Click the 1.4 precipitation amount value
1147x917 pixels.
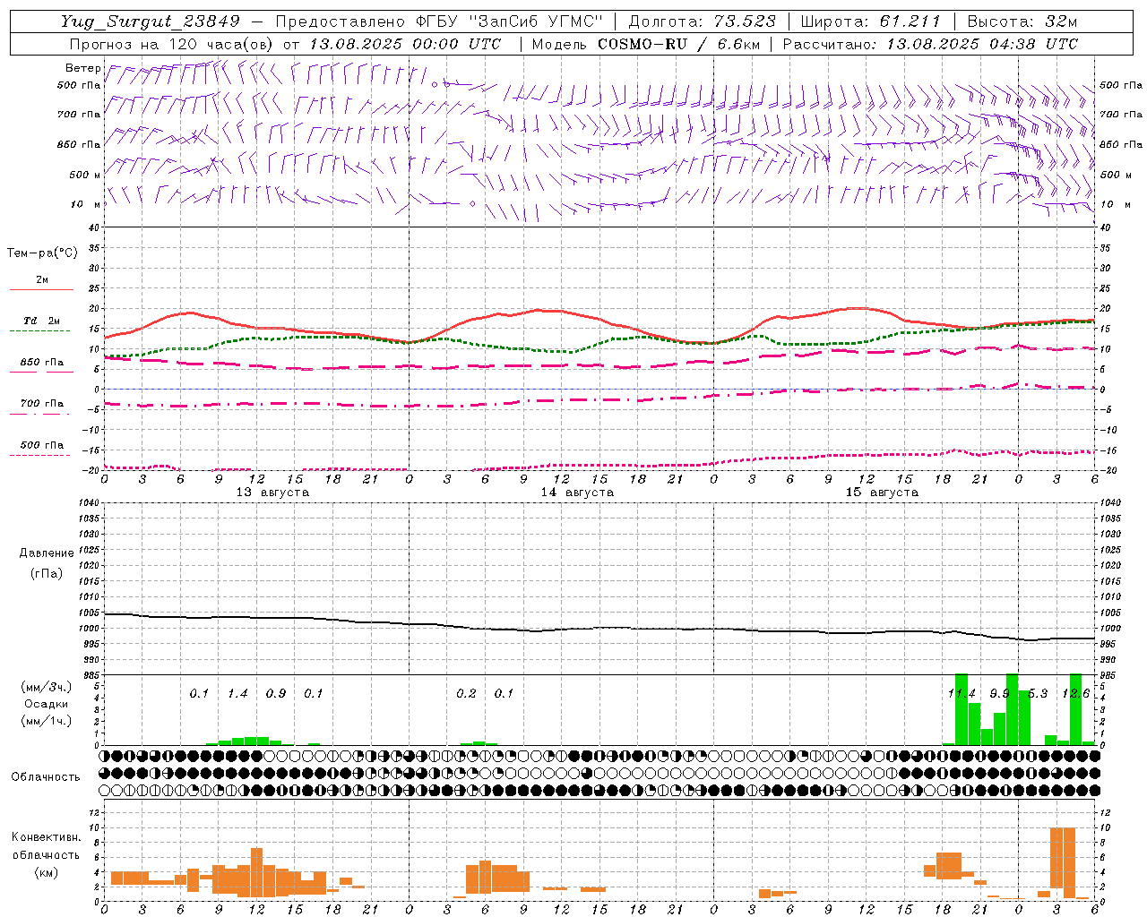237,693
